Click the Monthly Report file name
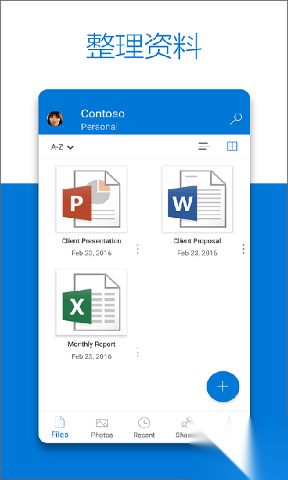The width and height of the screenshot is (288, 480). (91, 344)
